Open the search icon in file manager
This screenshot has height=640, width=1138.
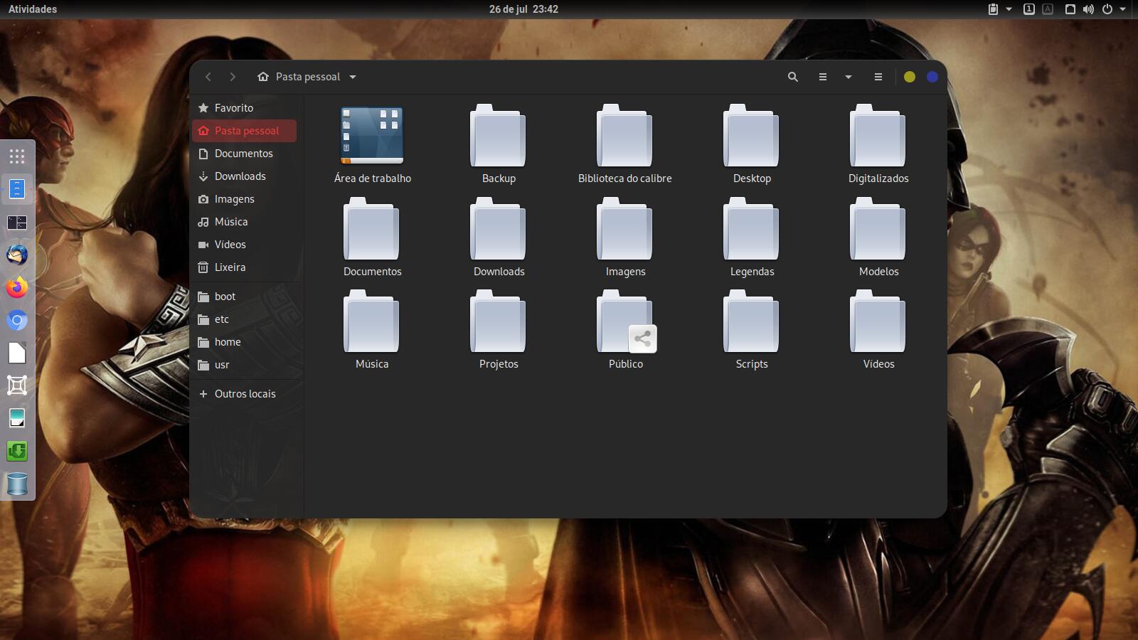(x=792, y=77)
